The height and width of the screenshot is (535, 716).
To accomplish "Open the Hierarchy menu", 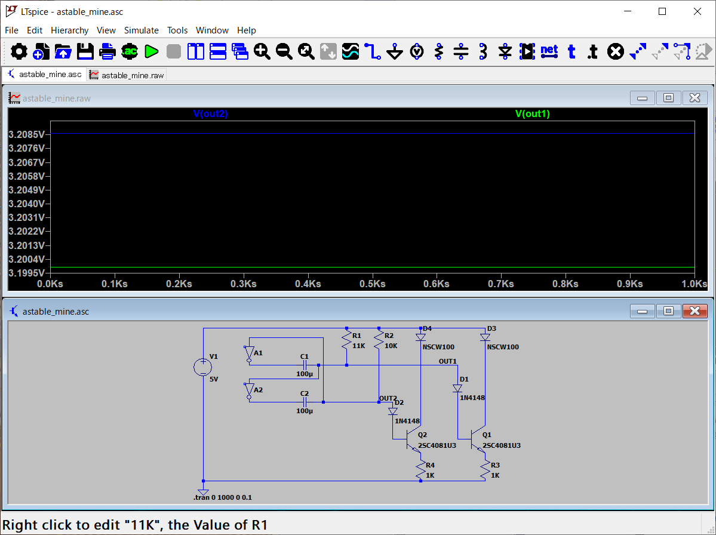I will point(69,30).
